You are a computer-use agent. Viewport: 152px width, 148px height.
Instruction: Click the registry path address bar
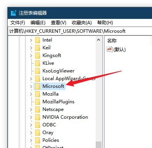click(x=80, y=31)
